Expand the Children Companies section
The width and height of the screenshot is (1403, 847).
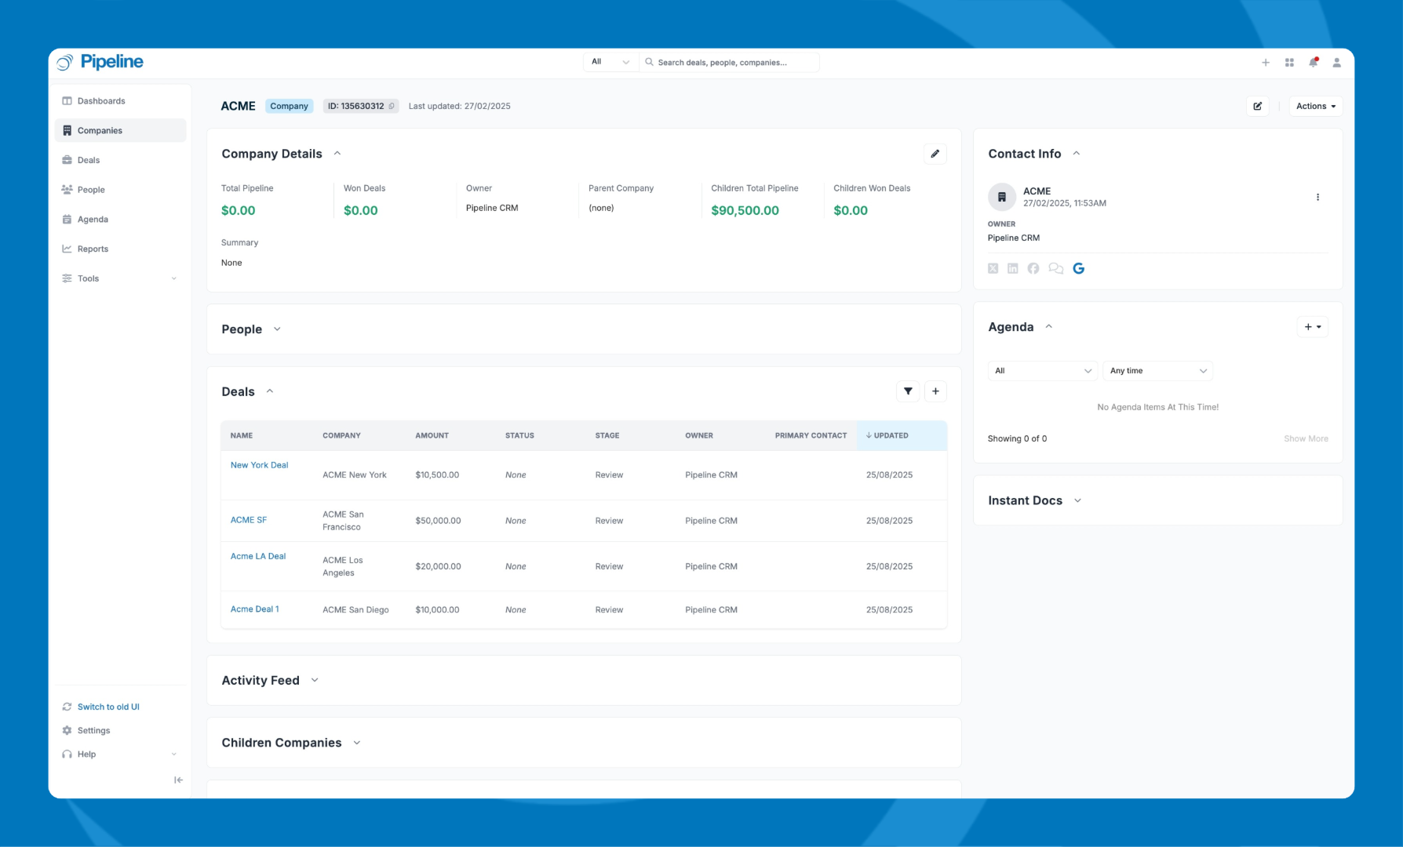pos(357,743)
